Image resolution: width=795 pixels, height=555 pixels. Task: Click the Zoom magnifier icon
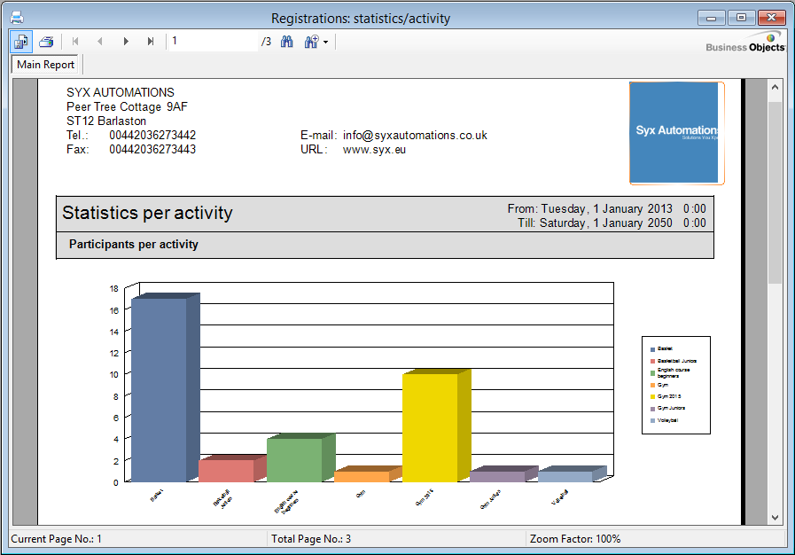point(310,42)
